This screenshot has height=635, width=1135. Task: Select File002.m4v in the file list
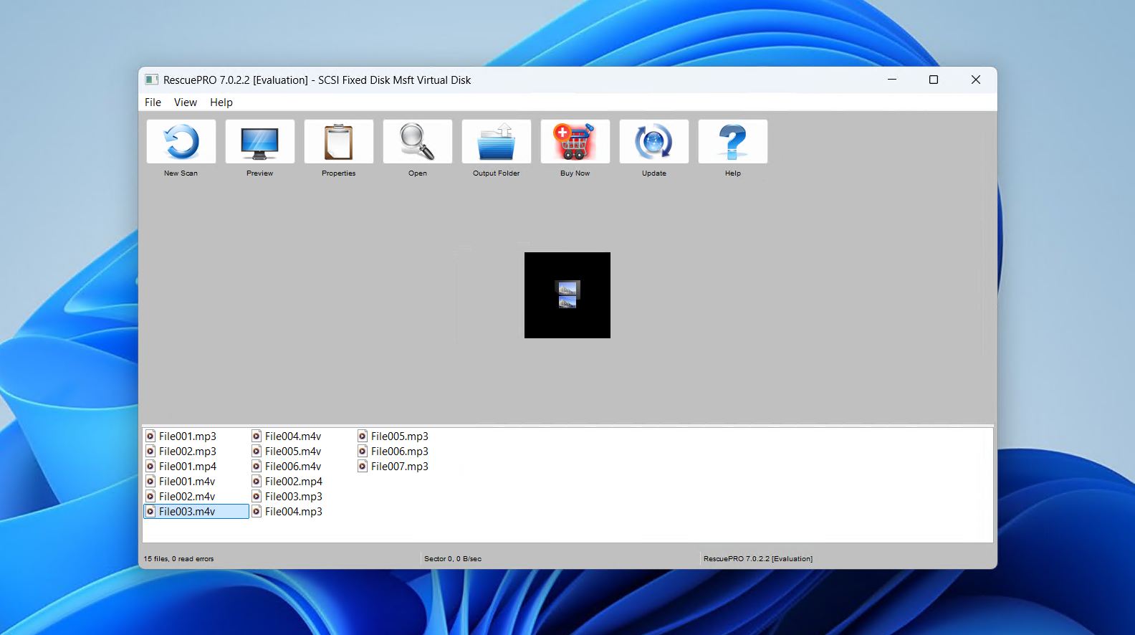point(187,497)
